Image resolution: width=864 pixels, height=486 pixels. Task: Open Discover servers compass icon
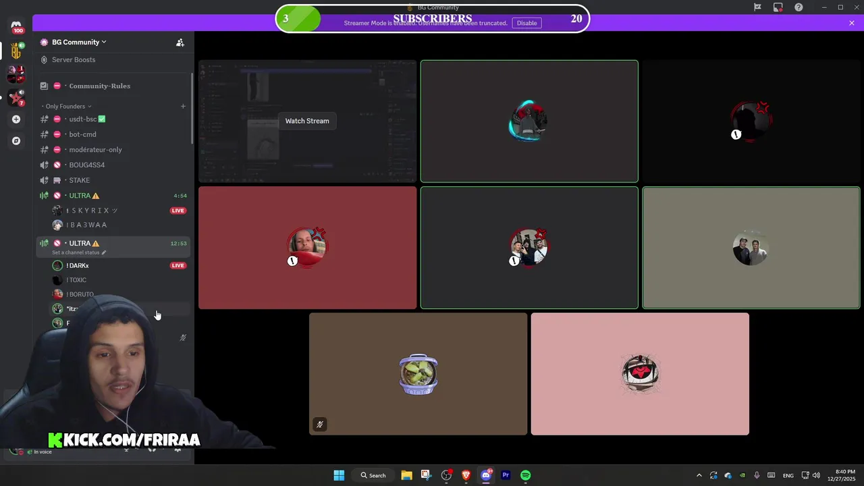16,141
